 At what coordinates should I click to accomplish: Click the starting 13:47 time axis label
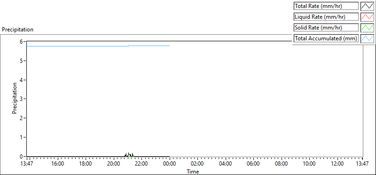[x=27, y=164]
